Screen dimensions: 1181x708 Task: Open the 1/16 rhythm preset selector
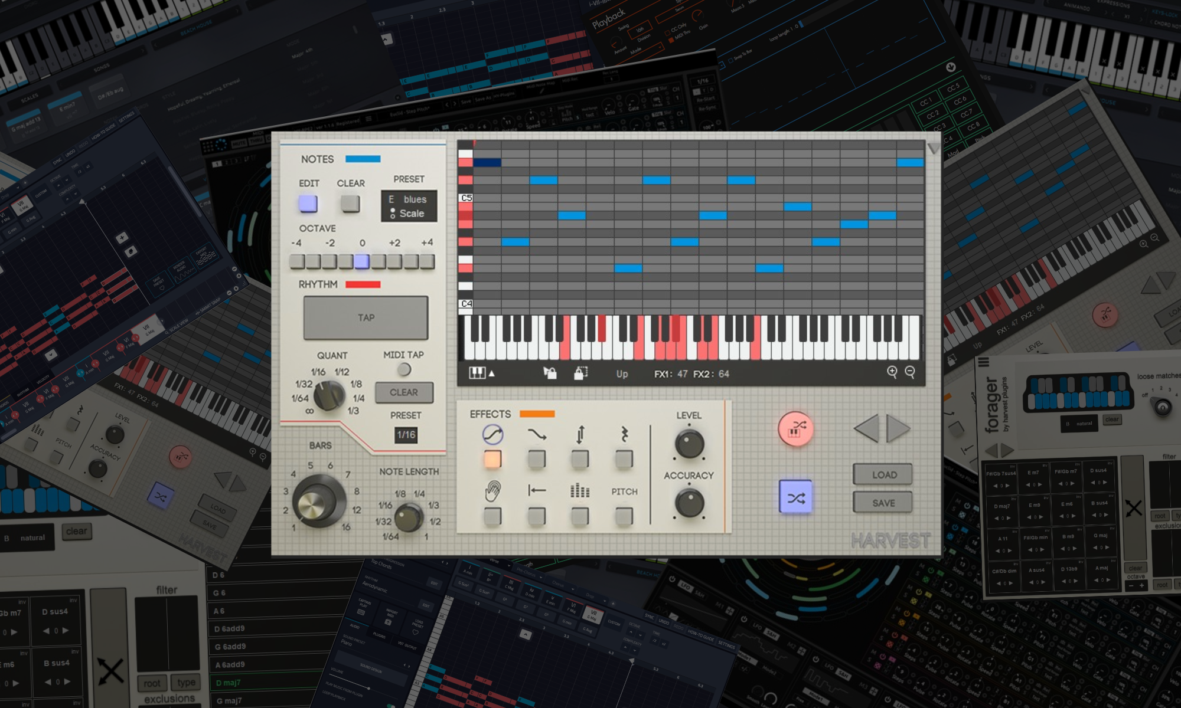[x=406, y=435]
